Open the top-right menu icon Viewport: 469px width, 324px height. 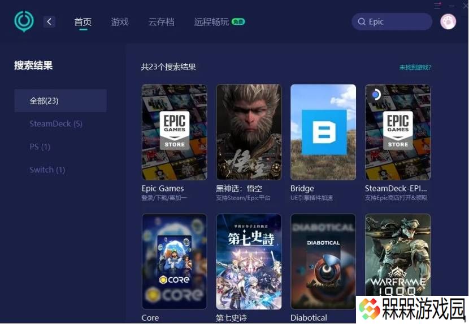click(x=437, y=6)
